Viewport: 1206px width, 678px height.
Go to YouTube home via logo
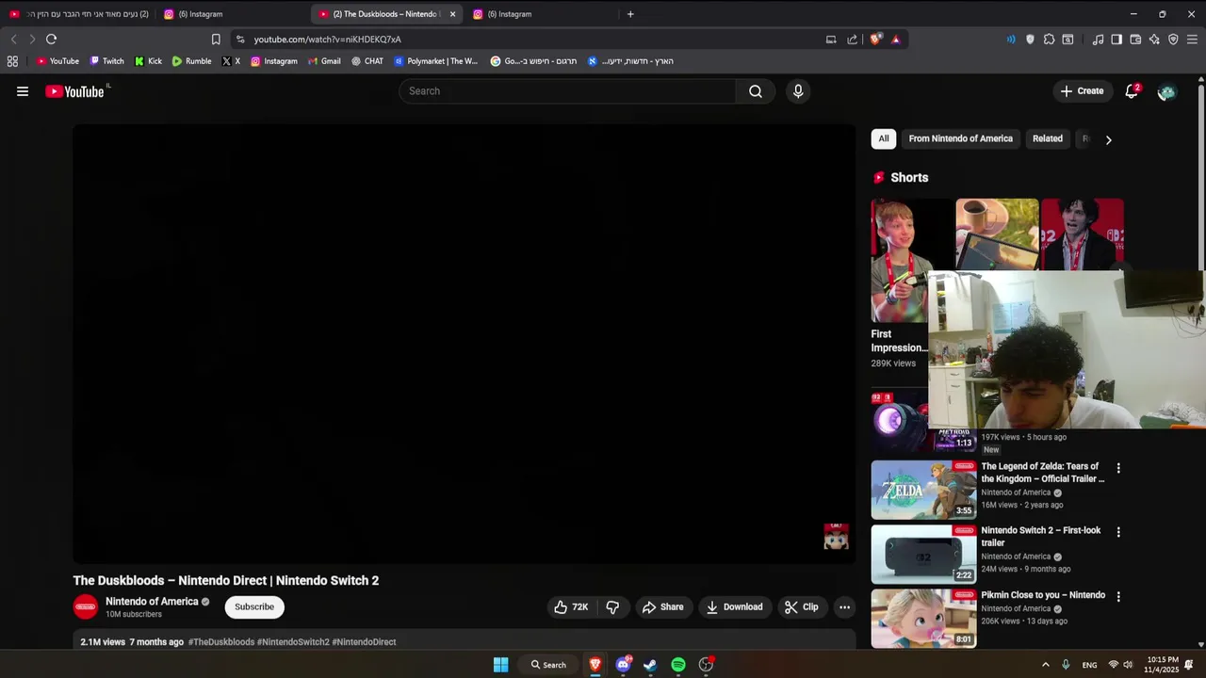75,91
